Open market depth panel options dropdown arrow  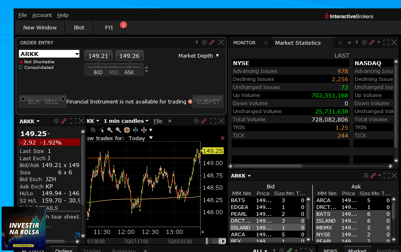380,176
